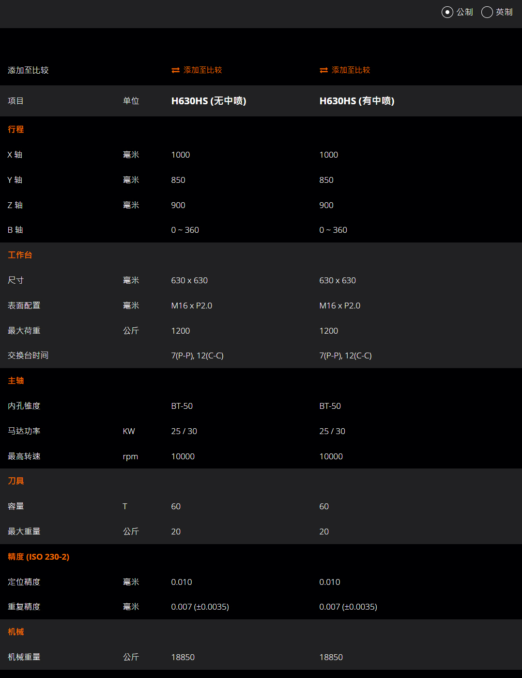Click compare arrows icon for H630HS (无中喷)
The height and width of the screenshot is (678, 522).
(175, 70)
